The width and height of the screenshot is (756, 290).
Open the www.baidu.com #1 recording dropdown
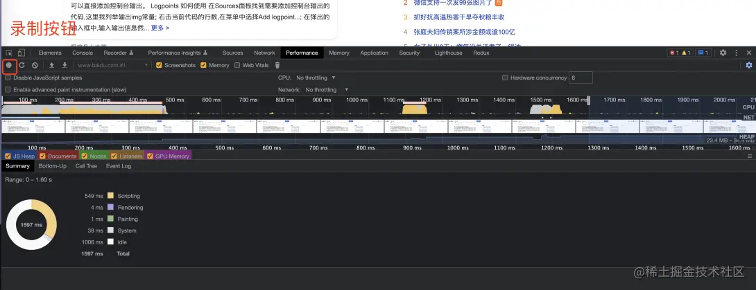click(x=112, y=65)
